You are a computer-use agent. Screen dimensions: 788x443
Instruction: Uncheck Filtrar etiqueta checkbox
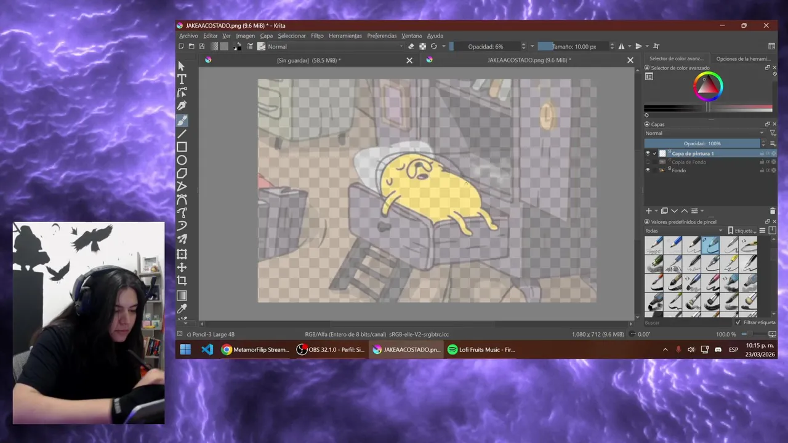(738, 322)
